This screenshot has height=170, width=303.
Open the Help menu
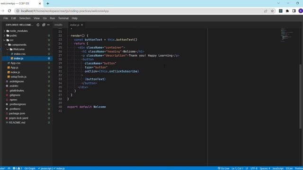coord(75,18)
